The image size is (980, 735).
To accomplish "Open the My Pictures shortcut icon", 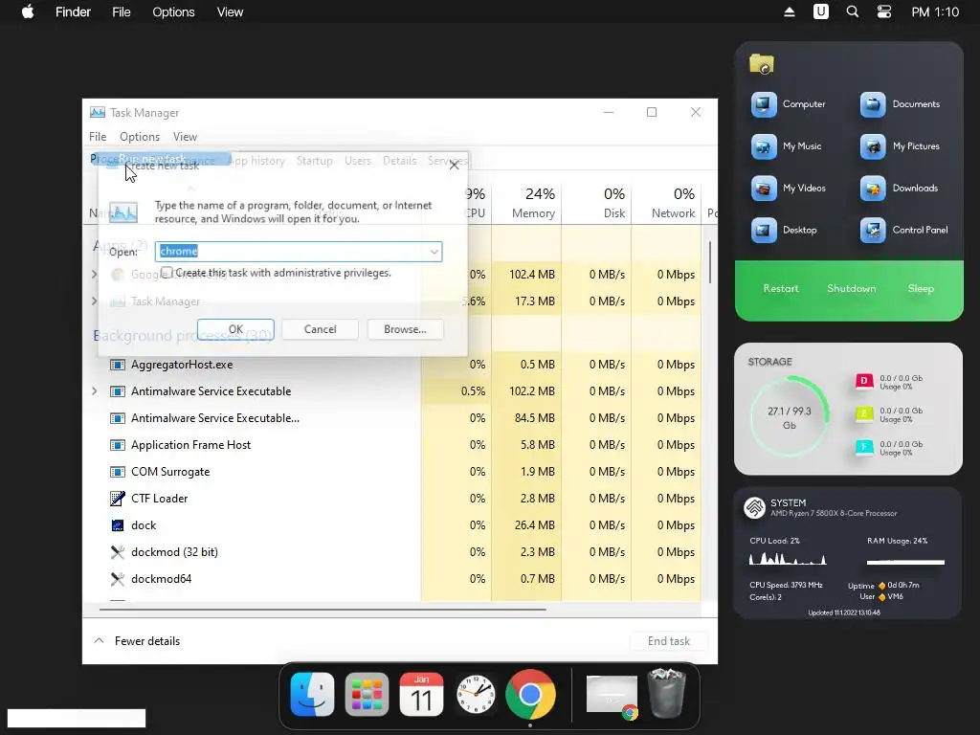I will click(x=873, y=146).
